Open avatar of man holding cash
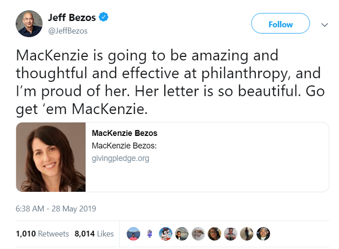The image size is (339, 249). pos(231,234)
